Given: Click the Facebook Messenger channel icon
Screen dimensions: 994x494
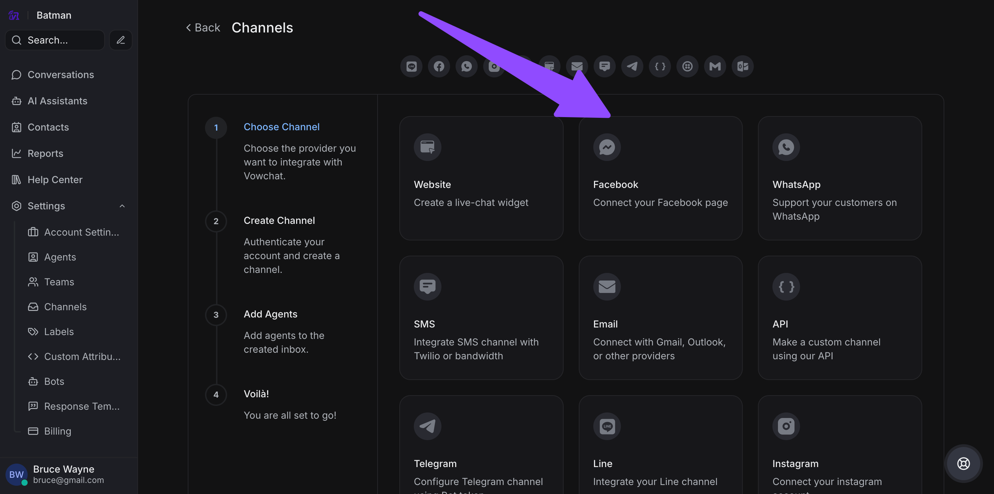Looking at the screenshot, I should pyautogui.click(x=607, y=147).
